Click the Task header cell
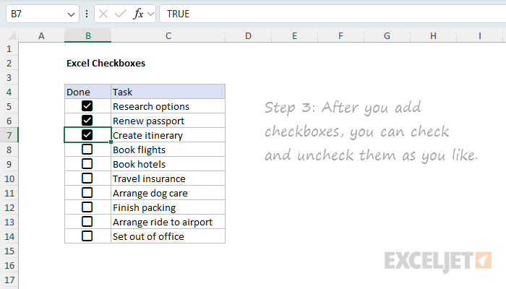The width and height of the screenshot is (506, 289). pyautogui.click(x=168, y=92)
